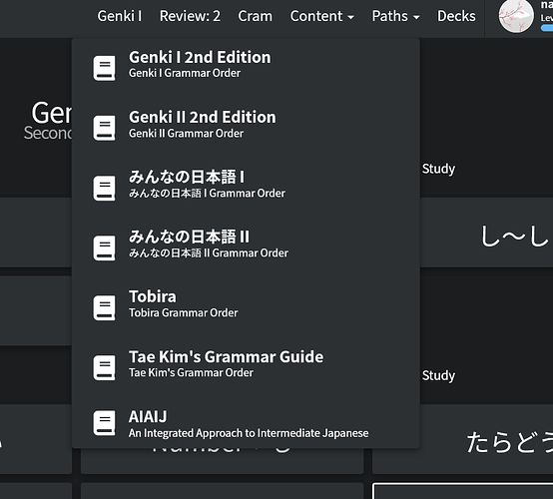This screenshot has width=553, height=499.
Task: Pick the みんなの日本語 I path
Action: point(246,185)
